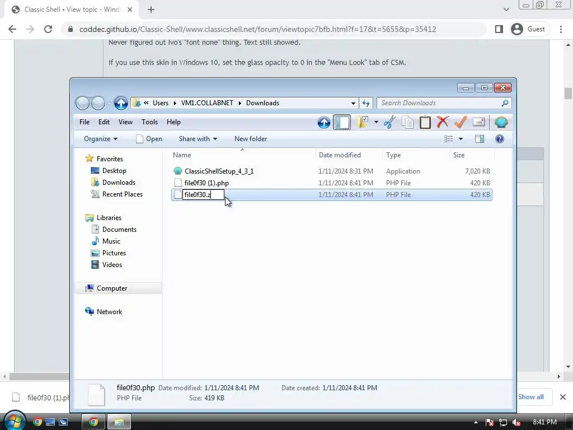Select Documents library
This screenshot has height=430, width=573.
tap(119, 229)
